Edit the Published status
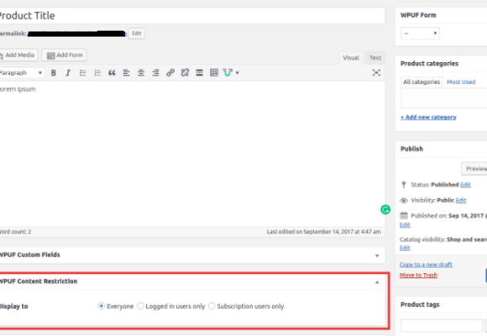The height and width of the screenshot is (336, 487). pyautogui.click(x=465, y=185)
